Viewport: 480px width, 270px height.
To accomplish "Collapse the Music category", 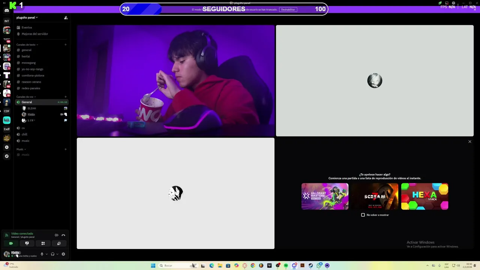I will click(21, 149).
